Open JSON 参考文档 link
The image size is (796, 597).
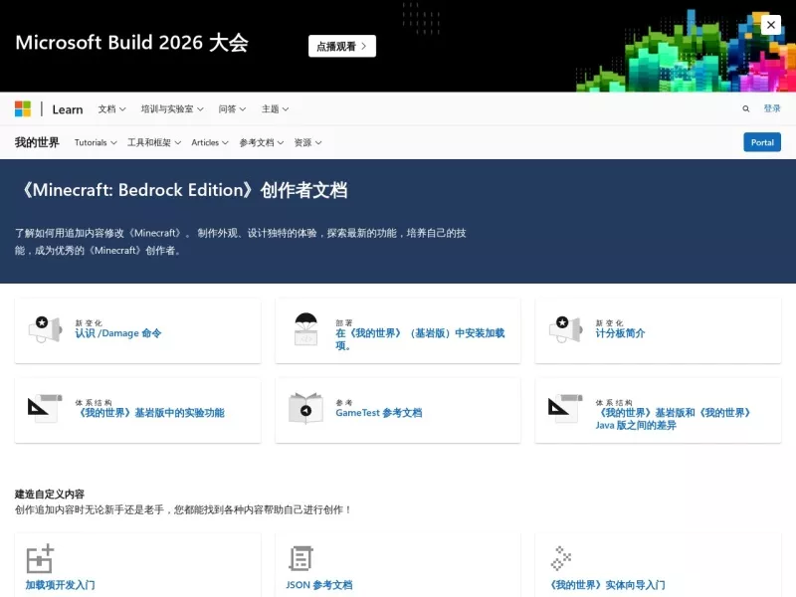[x=319, y=585]
